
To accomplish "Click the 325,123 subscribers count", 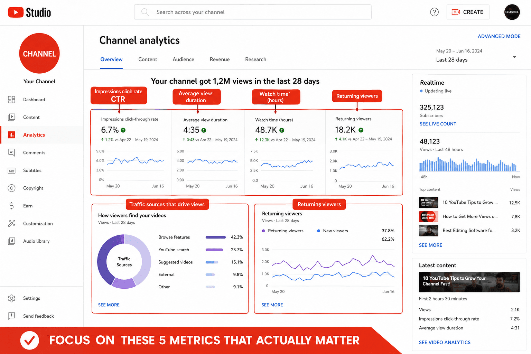I will point(431,107).
